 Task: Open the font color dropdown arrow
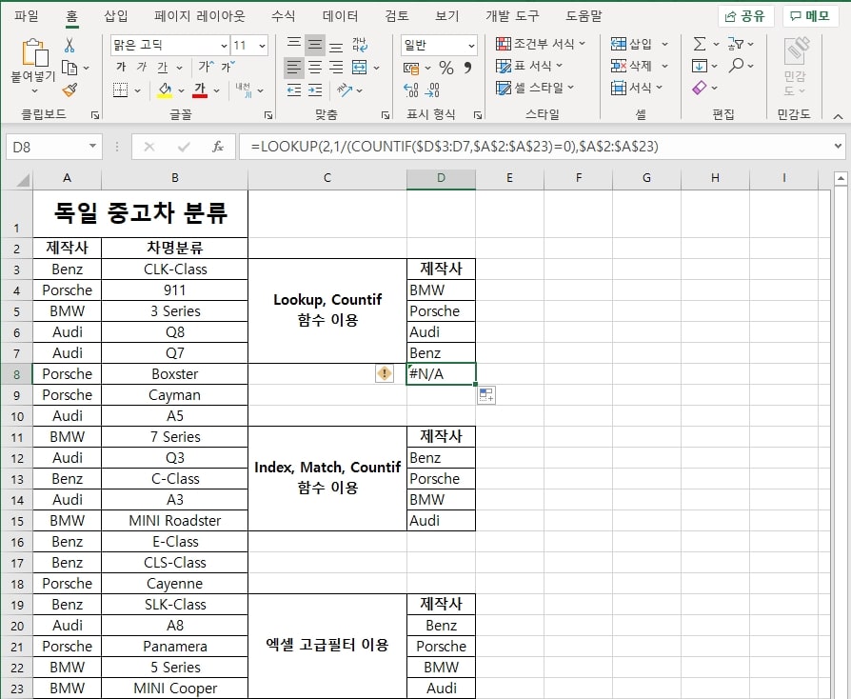(216, 90)
